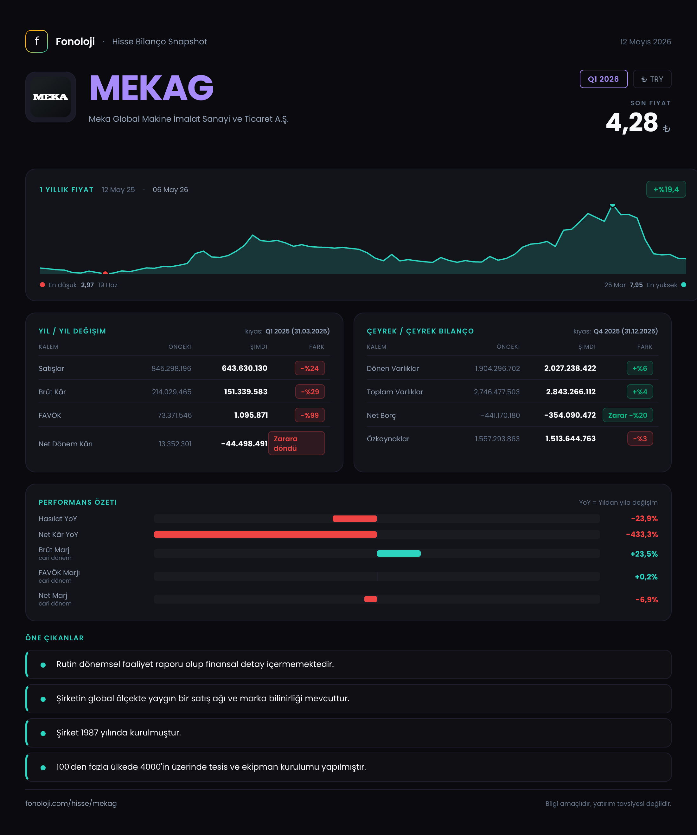Image resolution: width=697 pixels, height=835 pixels.
Task: Click the 'ÇEYREK / ÇEYREK BILANÇO' heading
Action: [420, 331]
